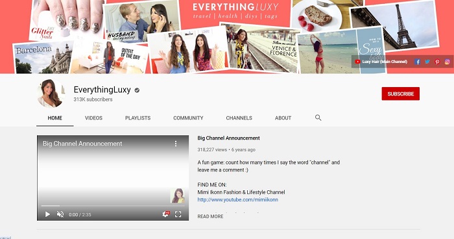
Task: Open the video's three-dot more menu
Action: [x=176, y=144]
